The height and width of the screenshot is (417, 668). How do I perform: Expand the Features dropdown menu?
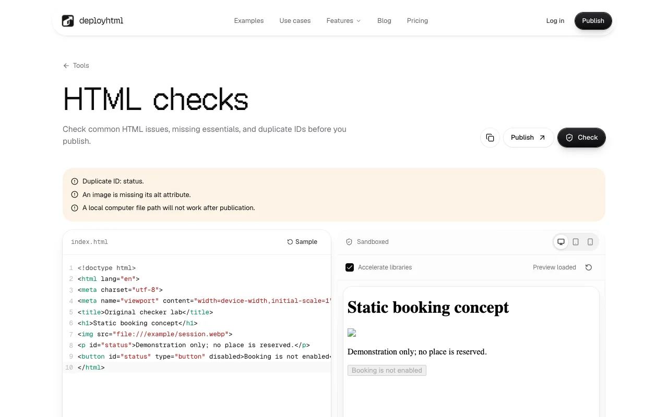(343, 21)
